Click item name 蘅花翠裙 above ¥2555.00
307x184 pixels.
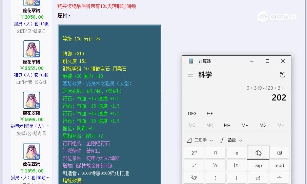click(31, 62)
